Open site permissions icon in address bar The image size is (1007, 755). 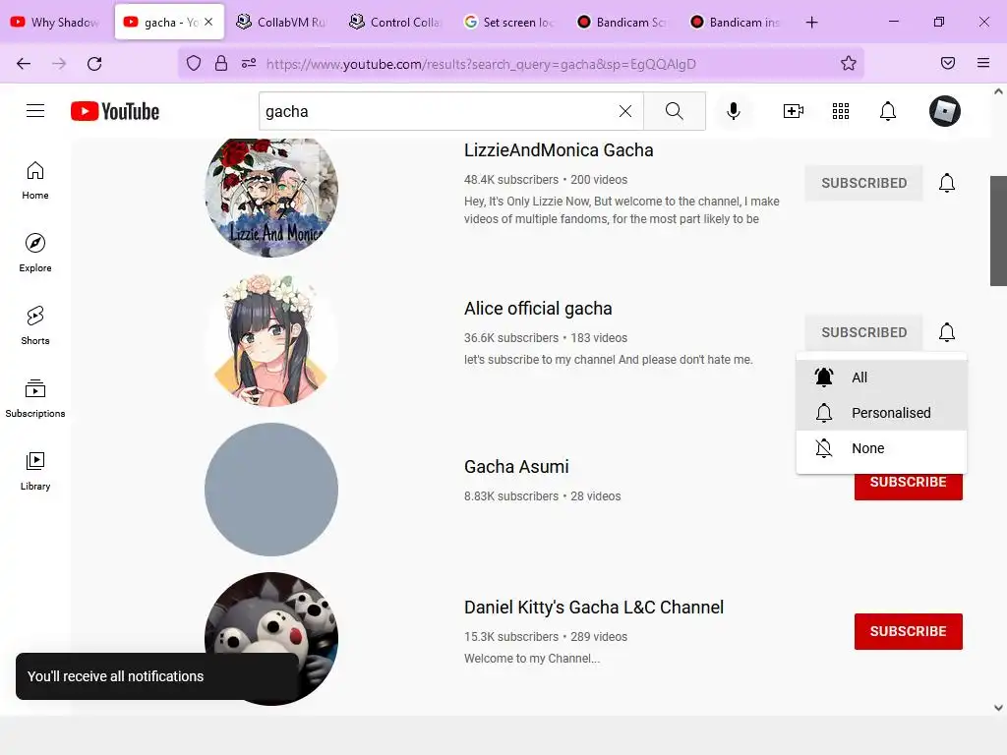click(x=249, y=64)
